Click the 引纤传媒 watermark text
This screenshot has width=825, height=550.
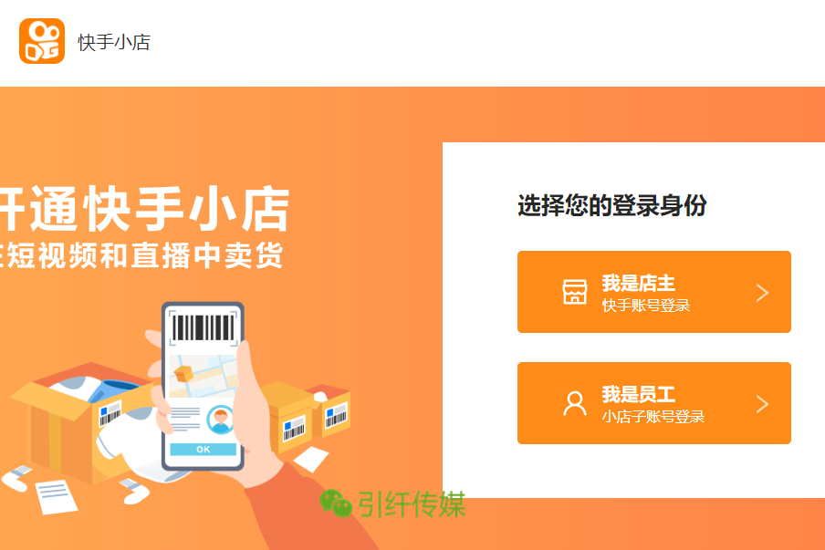click(x=412, y=504)
